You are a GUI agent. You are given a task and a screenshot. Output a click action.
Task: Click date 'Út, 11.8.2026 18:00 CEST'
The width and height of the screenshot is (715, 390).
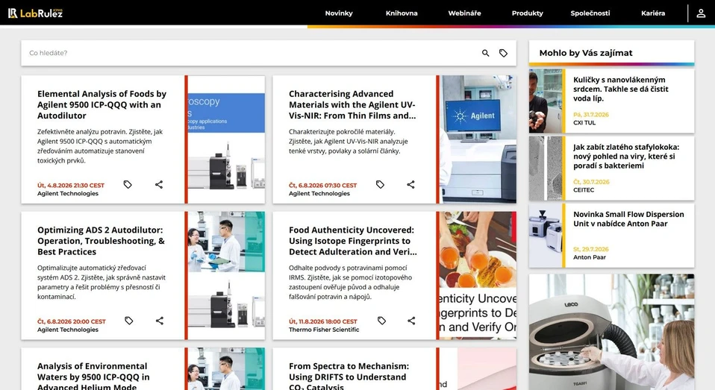(x=323, y=321)
